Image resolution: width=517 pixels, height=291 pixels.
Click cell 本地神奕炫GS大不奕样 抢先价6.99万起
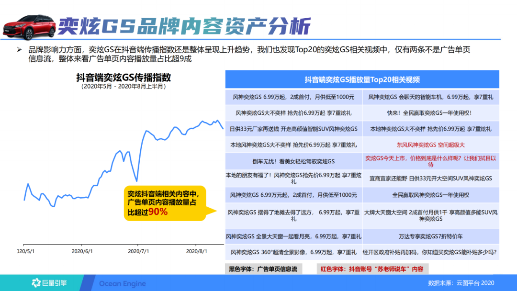[x=431, y=129]
